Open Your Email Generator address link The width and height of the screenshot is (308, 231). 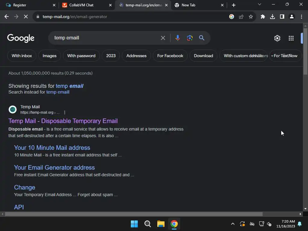54,168
